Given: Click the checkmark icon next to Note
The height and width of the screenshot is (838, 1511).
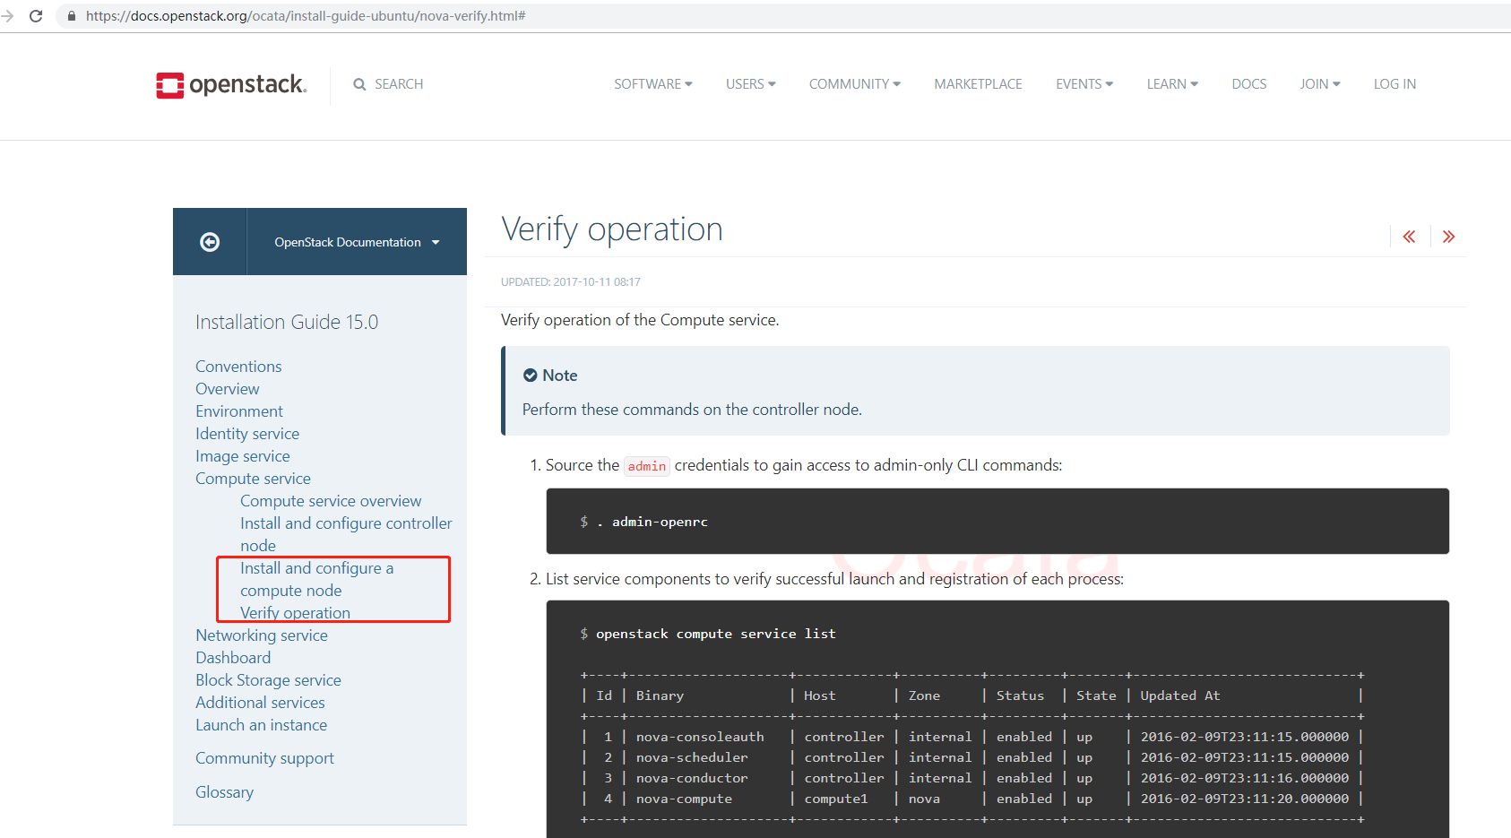Looking at the screenshot, I should click(x=531, y=375).
